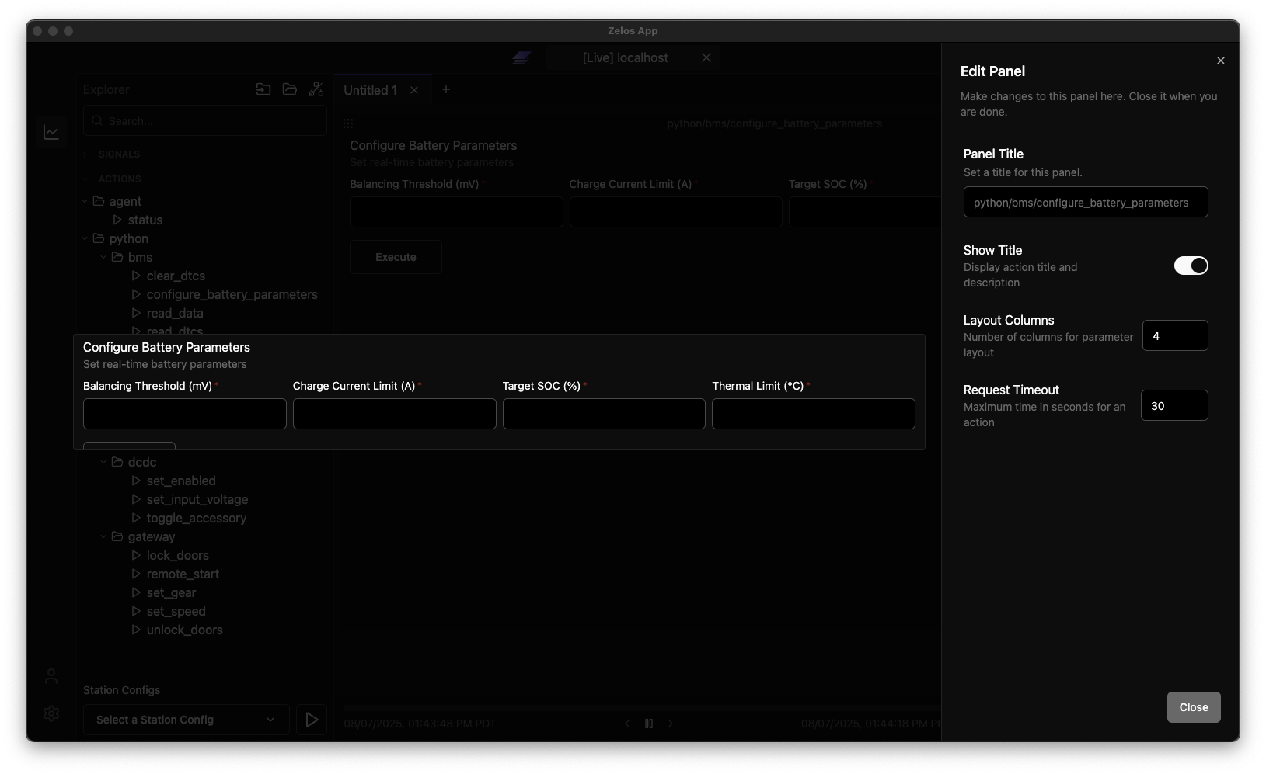Set the Layout Columns number field
Screen dimensions: 1266x774
[1175, 335]
